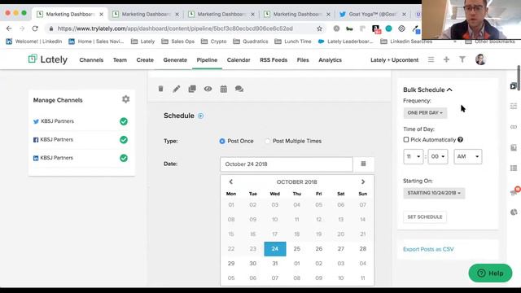
Task: Enable the Pick Automatically checkbox
Action: (406, 139)
